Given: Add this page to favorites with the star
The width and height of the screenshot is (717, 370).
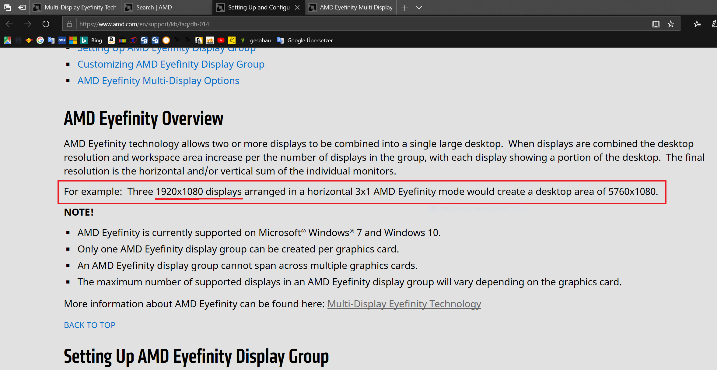Looking at the screenshot, I should 671,24.
